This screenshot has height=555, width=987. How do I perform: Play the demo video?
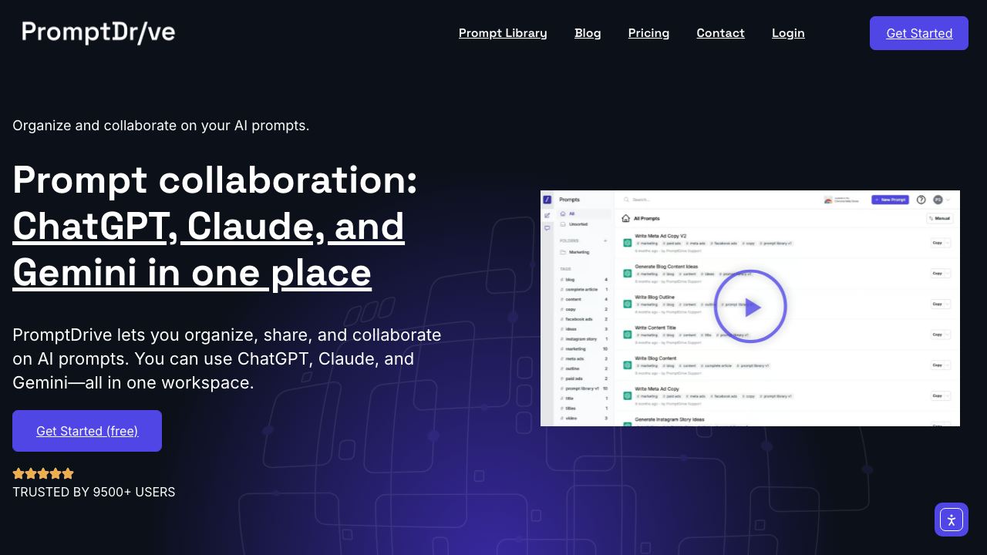point(750,308)
